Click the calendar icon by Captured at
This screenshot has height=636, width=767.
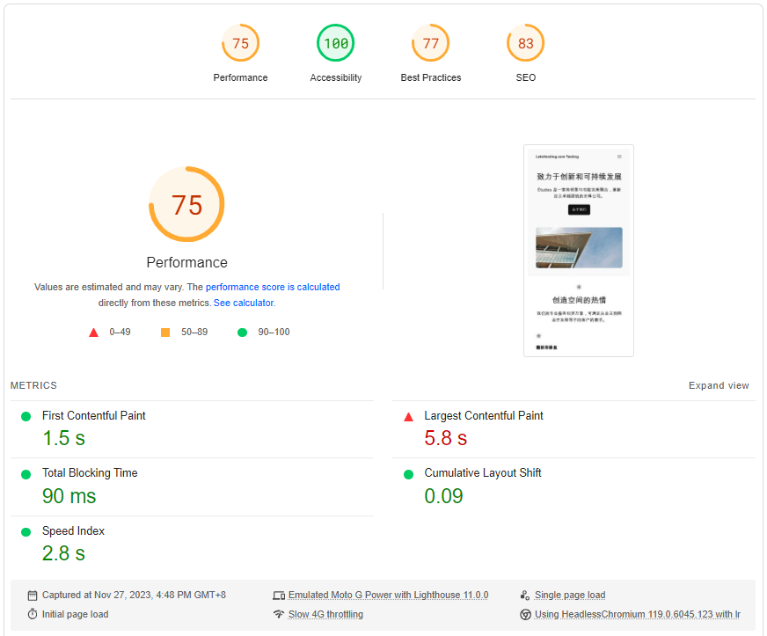click(x=33, y=596)
